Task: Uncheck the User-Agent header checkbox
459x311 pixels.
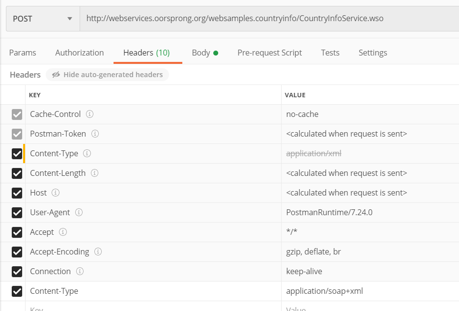Action: point(17,213)
